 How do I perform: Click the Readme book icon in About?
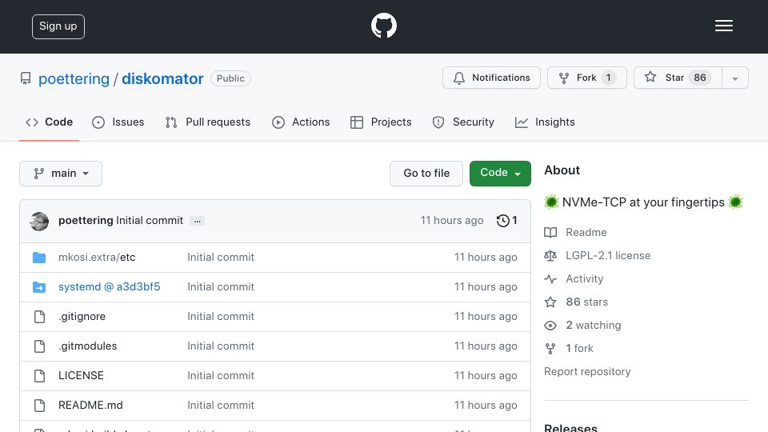pyautogui.click(x=550, y=233)
